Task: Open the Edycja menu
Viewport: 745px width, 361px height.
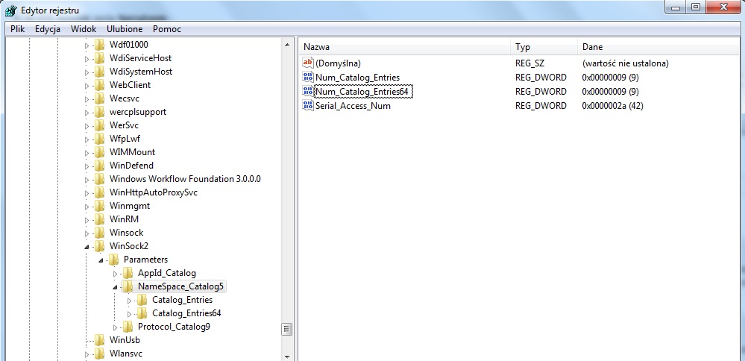Action: pos(48,29)
